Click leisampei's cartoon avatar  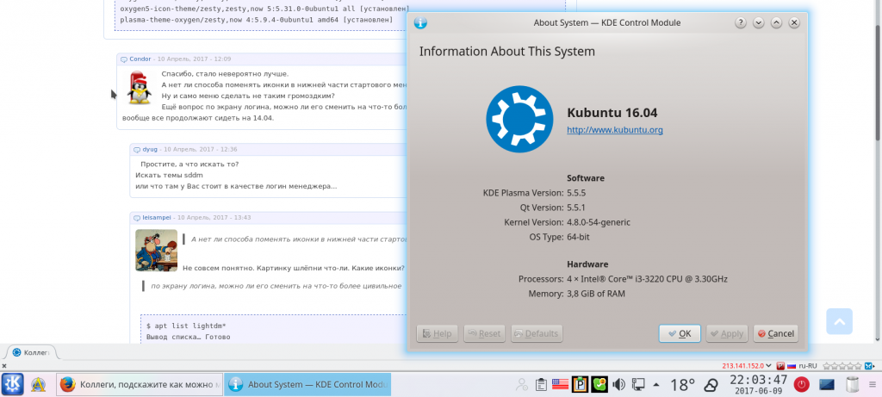157,251
